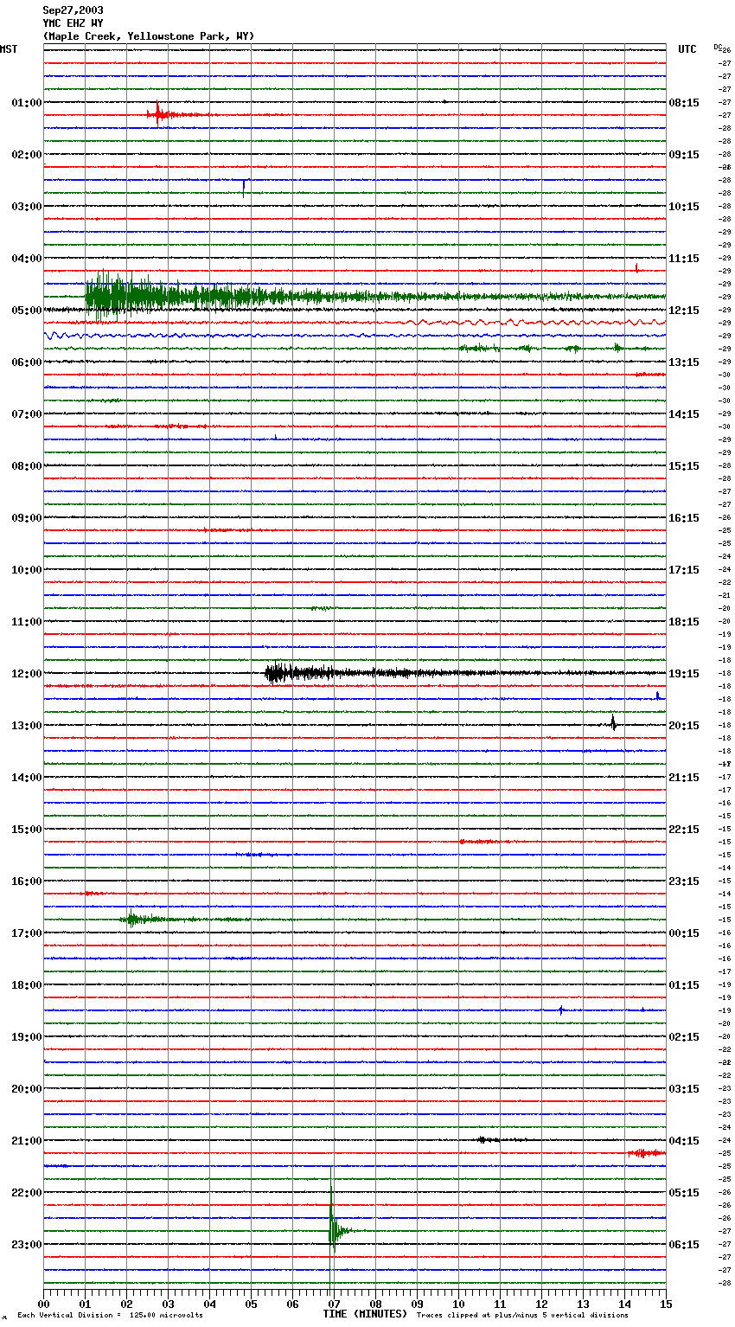
Task: Click the '07:00' MST row label
Action: 27,414
